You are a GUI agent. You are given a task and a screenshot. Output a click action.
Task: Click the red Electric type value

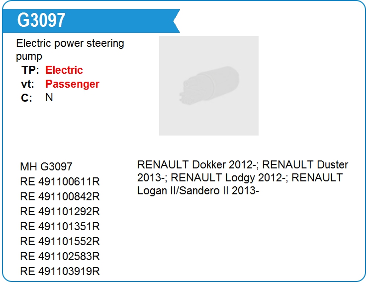[64, 70]
